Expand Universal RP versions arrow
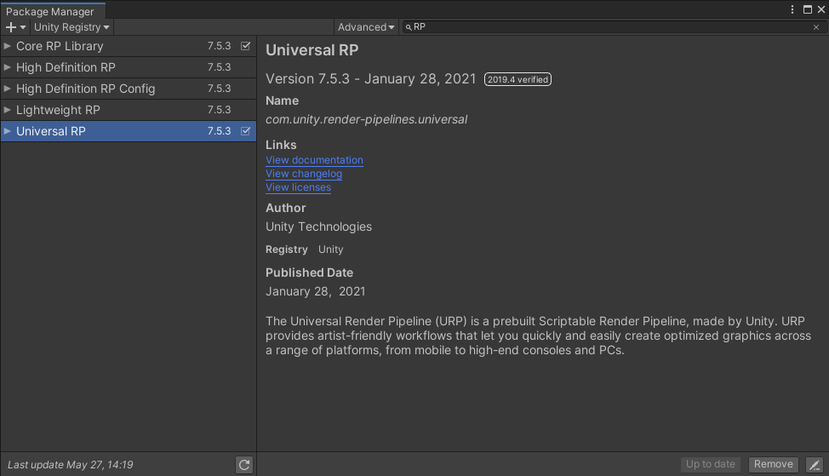 [8, 131]
